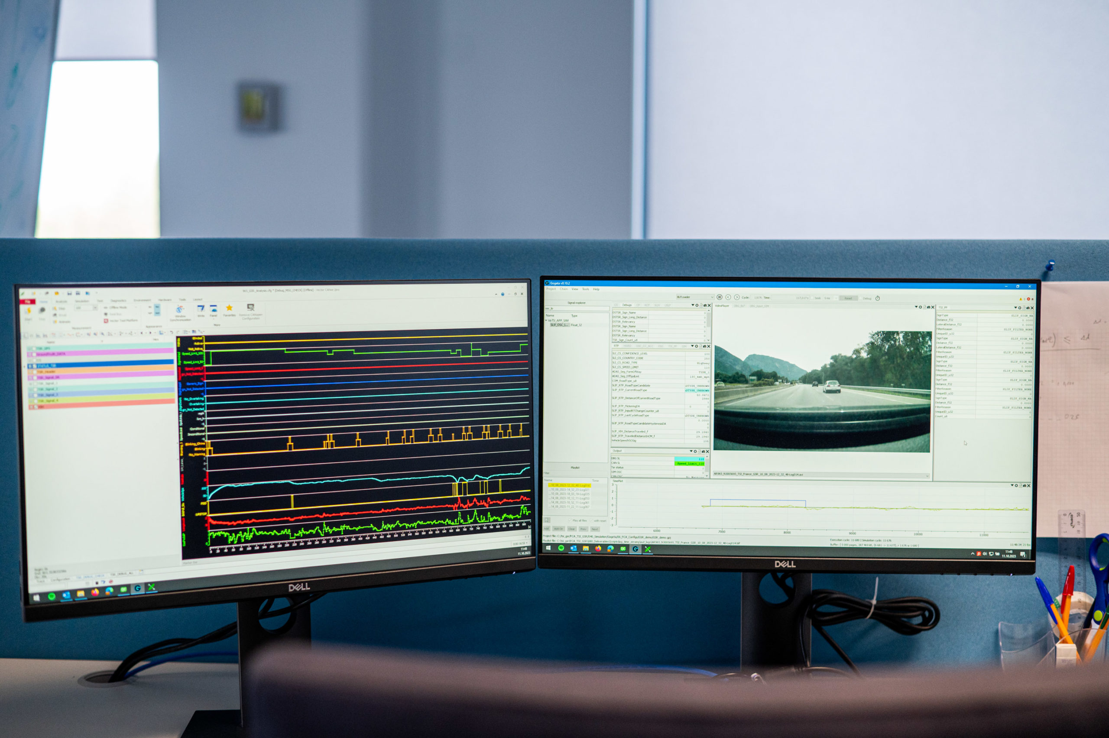This screenshot has height=738, width=1109.
Task: Open gear settings of TSI_PP panel
Action: 1020,308
